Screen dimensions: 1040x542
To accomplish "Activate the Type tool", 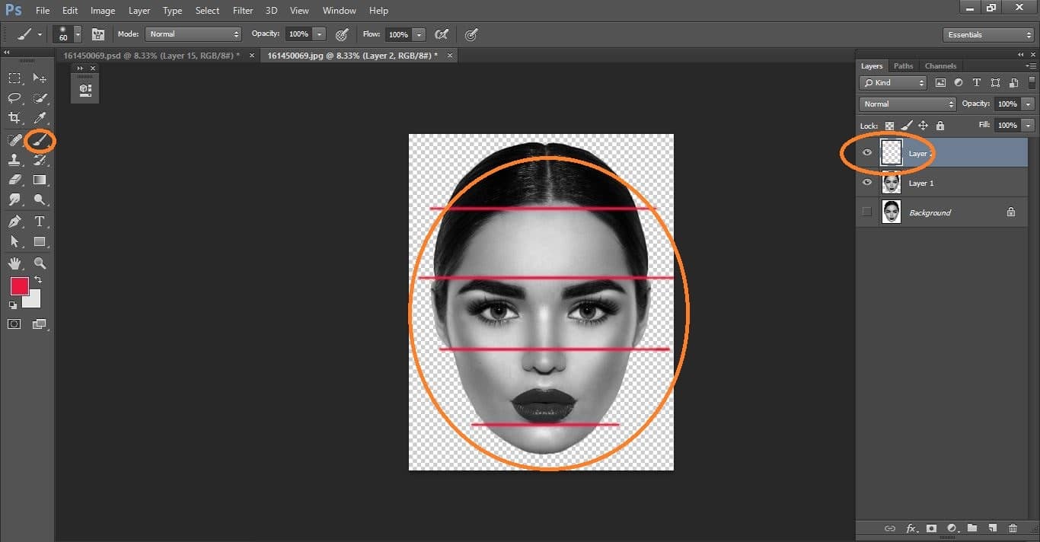I will pyautogui.click(x=39, y=222).
